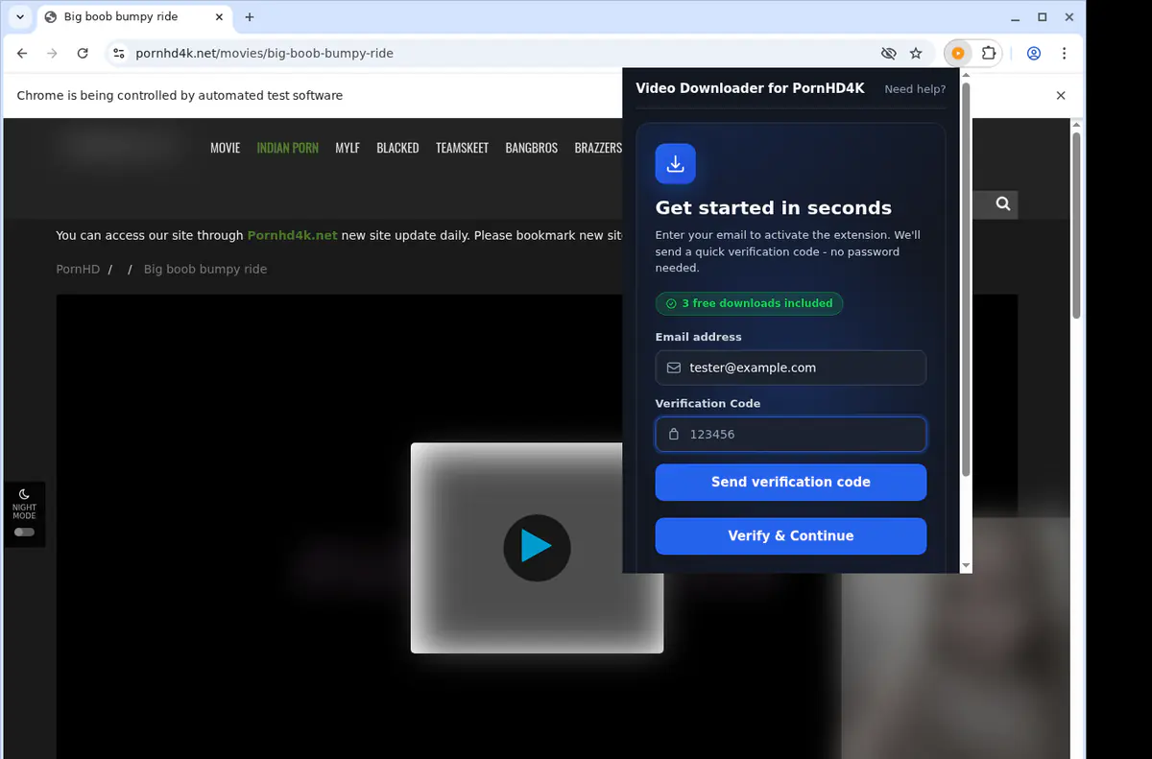
Task: Open the TEAMSKEET menu item
Action: coord(462,148)
